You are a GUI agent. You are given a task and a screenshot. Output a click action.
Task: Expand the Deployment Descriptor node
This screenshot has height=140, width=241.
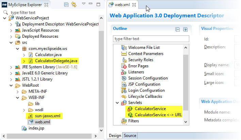11,24
